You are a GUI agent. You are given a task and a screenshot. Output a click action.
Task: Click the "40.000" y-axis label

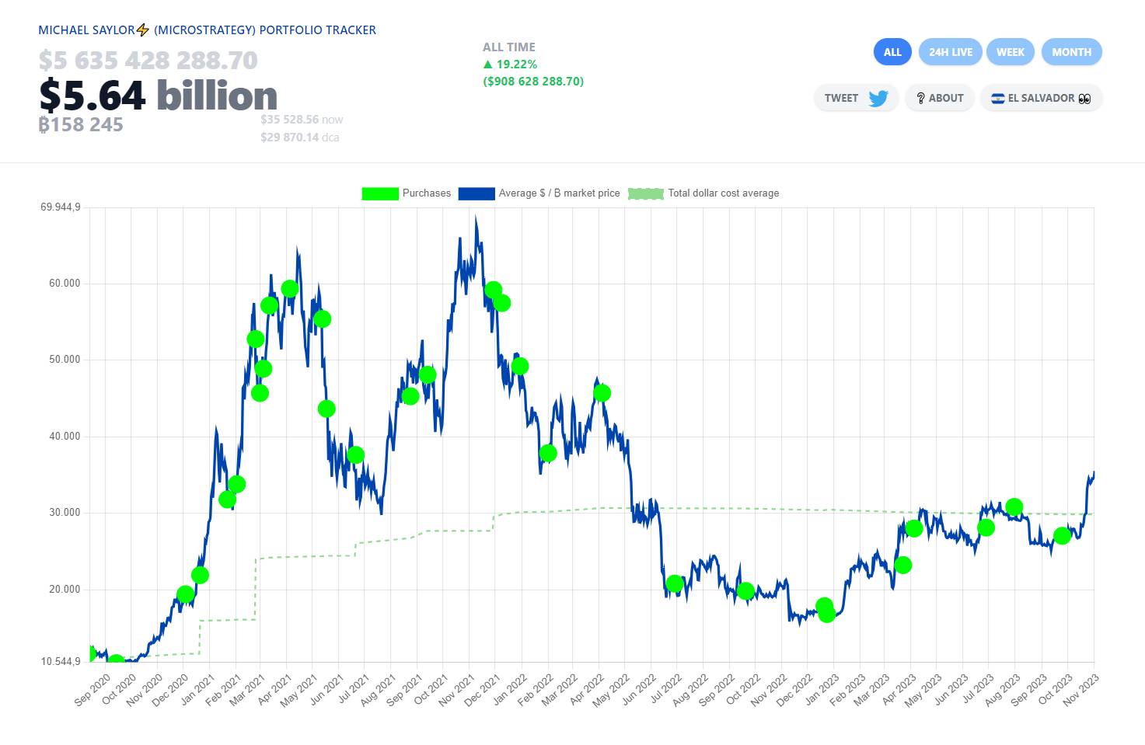click(65, 437)
